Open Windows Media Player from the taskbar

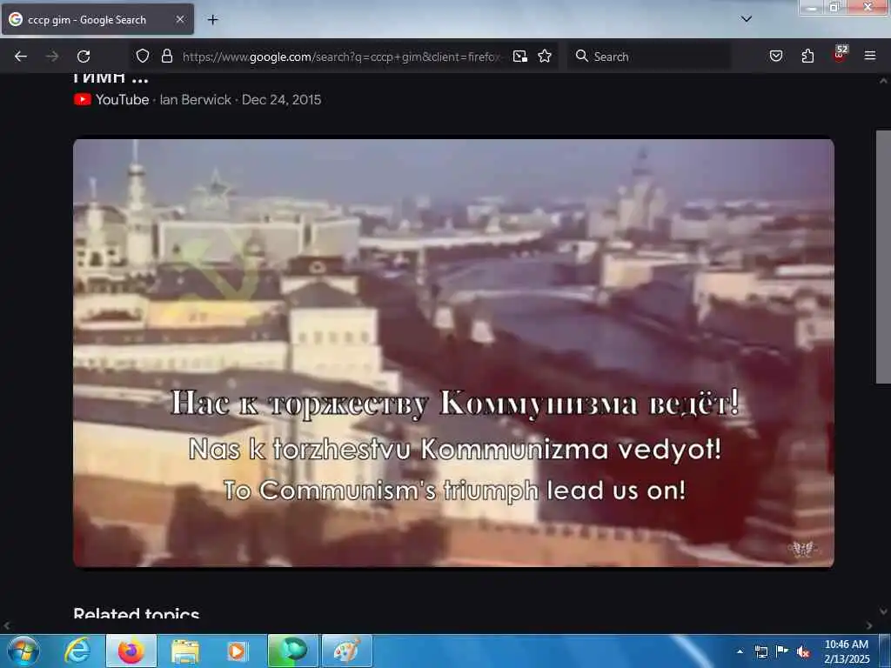point(237,651)
